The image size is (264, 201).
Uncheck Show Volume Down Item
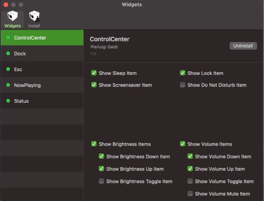pyautogui.click(x=190, y=156)
